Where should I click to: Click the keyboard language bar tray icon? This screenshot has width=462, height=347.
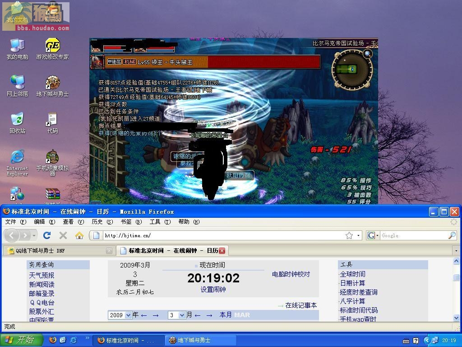pos(406,341)
